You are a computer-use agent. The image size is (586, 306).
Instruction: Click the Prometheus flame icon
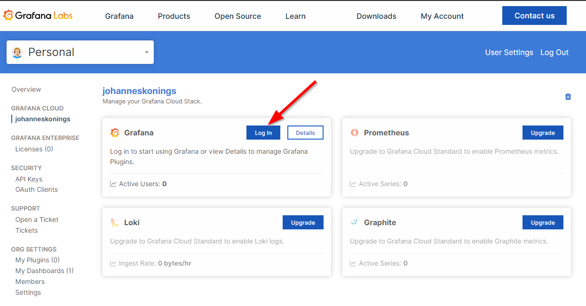click(355, 133)
